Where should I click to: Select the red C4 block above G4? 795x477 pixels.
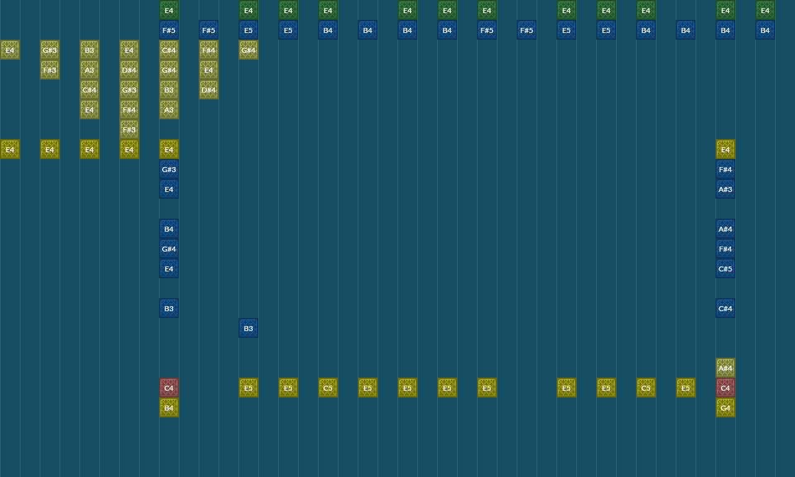point(725,388)
